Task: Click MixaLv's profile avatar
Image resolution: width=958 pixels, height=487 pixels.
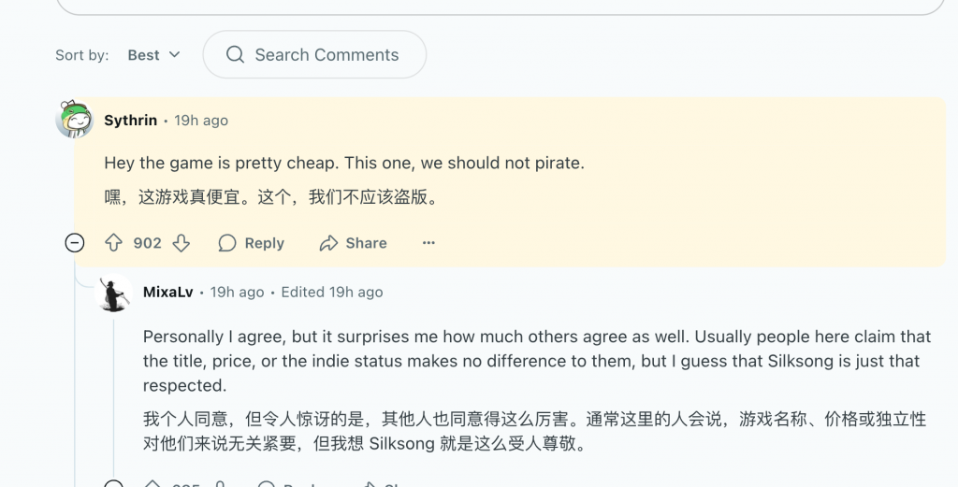Action: click(114, 294)
